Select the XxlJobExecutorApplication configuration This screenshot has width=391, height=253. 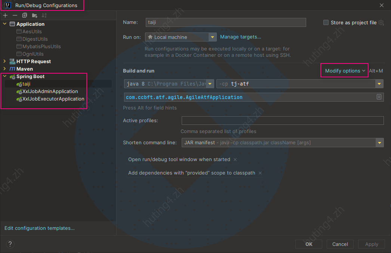[x=53, y=99]
